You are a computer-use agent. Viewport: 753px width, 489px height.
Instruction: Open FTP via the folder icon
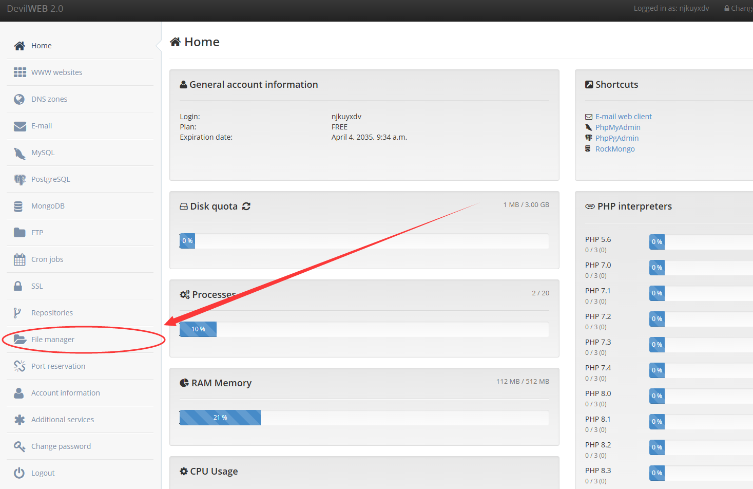[x=20, y=232]
